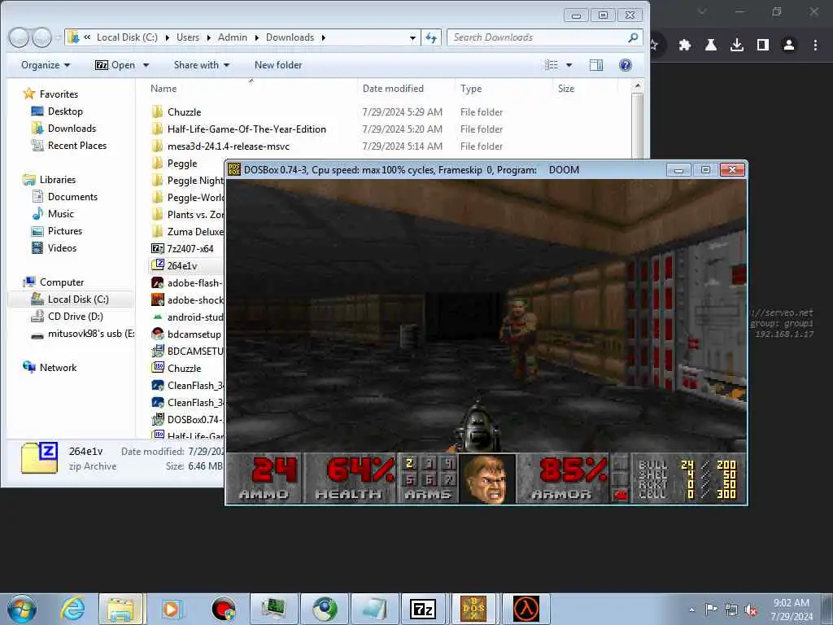Expand arrow after Downloads breadcrumb
Viewport: 833px width, 625px height.
323,37
